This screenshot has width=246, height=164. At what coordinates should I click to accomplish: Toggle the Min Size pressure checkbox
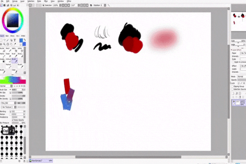pyautogui.click(x=10, y=93)
